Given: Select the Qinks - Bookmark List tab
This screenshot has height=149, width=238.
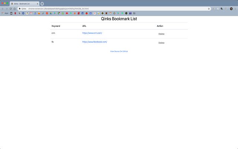Looking at the screenshot, I should 25,4.
